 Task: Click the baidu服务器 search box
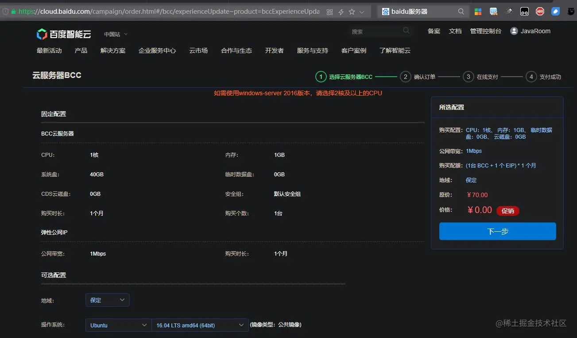click(423, 12)
